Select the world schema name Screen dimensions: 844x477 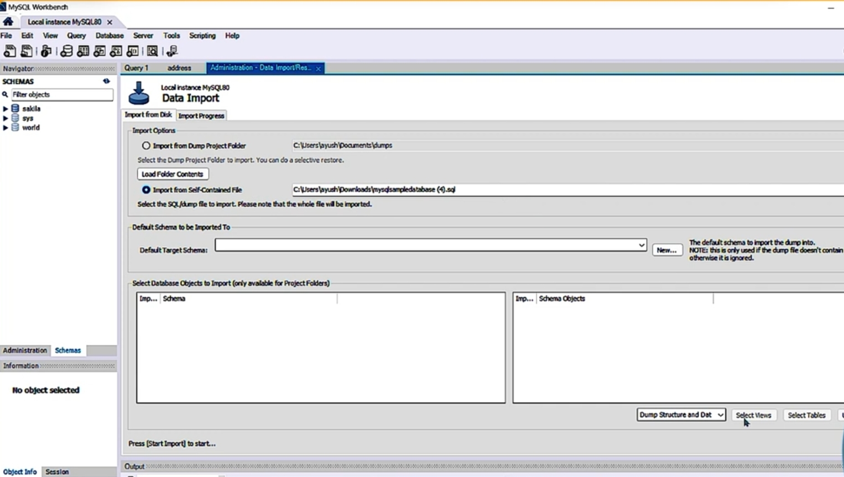(31, 128)
